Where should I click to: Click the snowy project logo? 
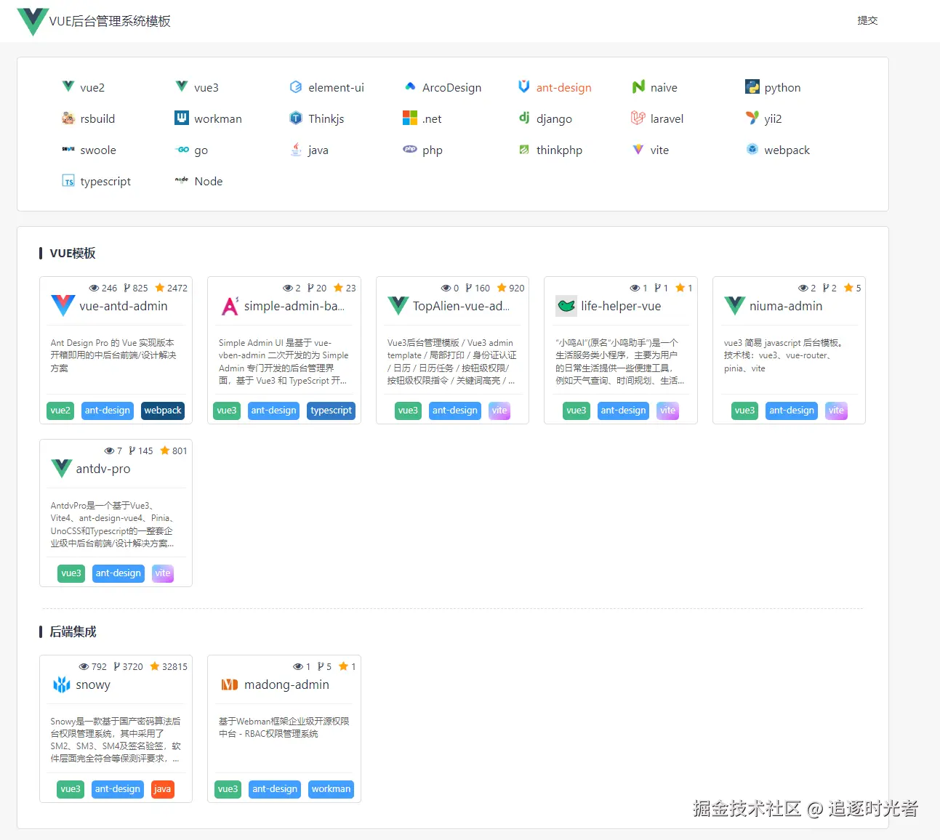click(x=62, y=684)
